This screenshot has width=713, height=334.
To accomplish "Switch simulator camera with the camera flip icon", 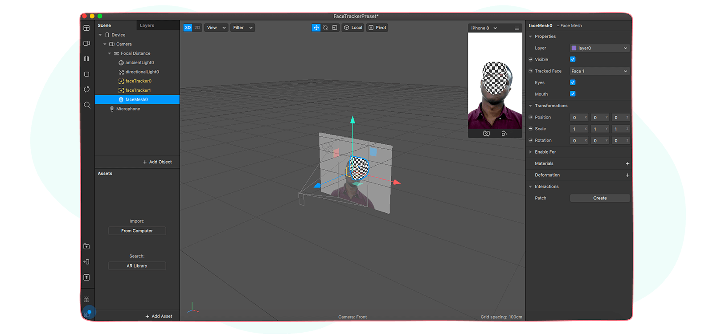I will [x=486, y=134].
